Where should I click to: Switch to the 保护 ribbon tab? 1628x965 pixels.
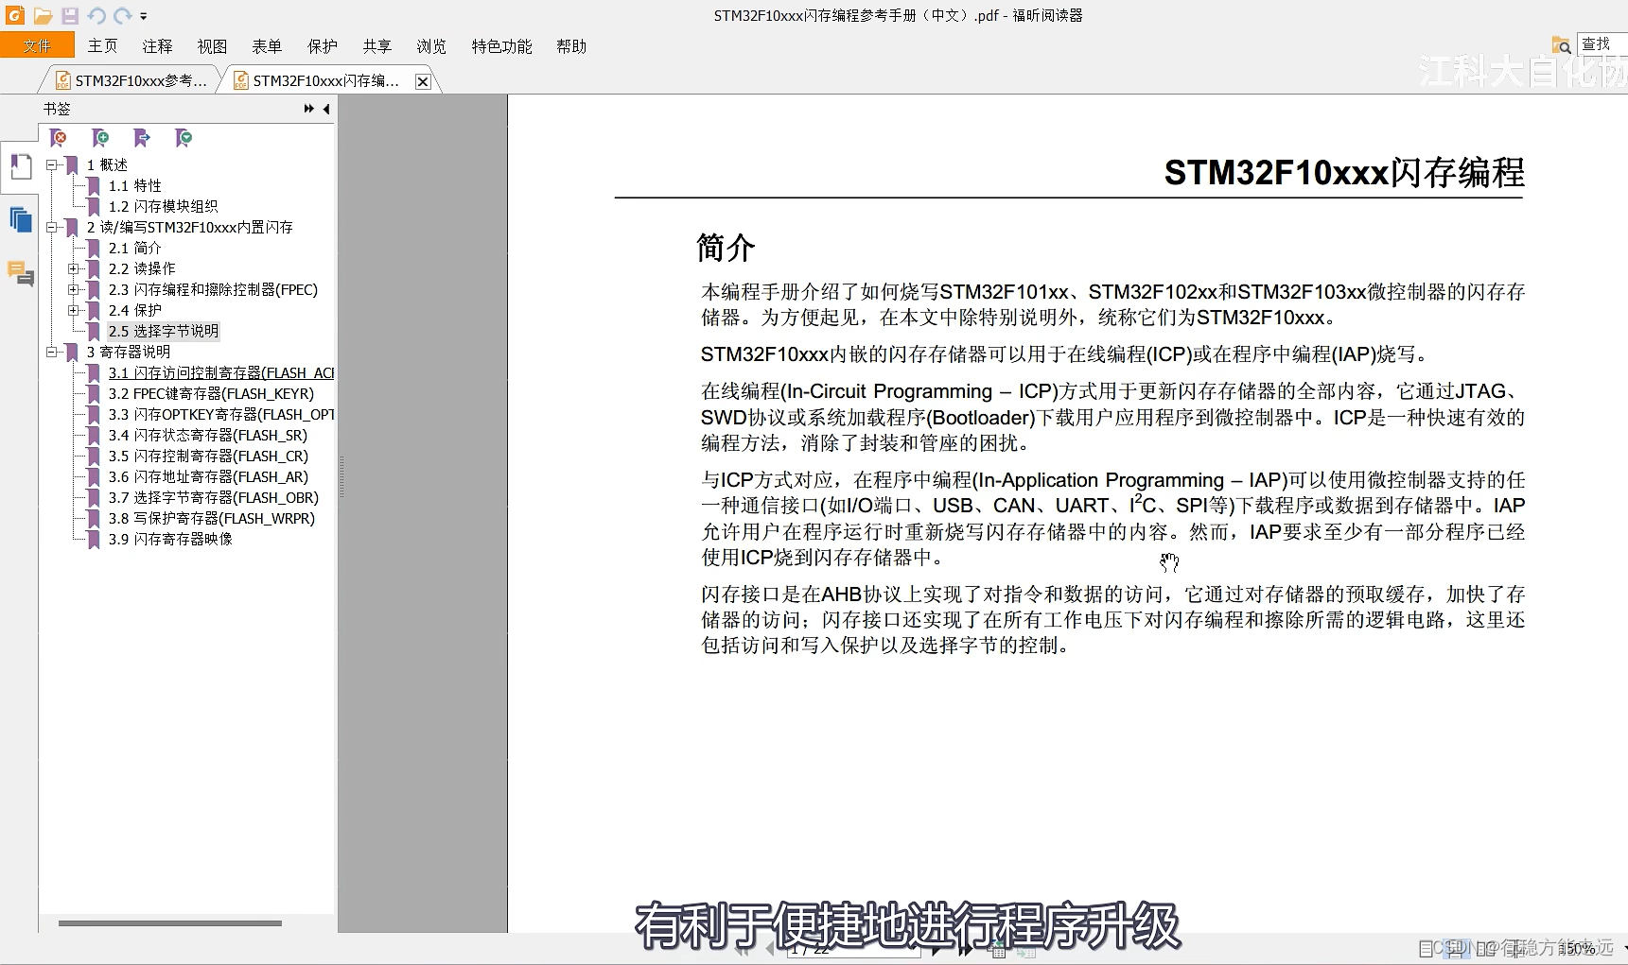pyautogui.click(x=322, y=46)
